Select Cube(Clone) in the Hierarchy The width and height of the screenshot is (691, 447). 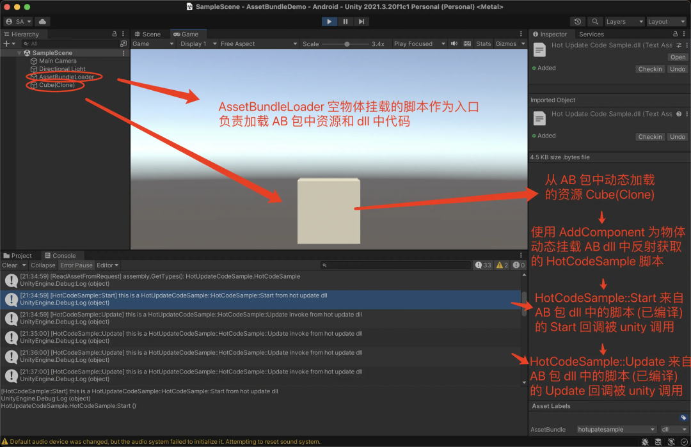(x=56, y=85)
